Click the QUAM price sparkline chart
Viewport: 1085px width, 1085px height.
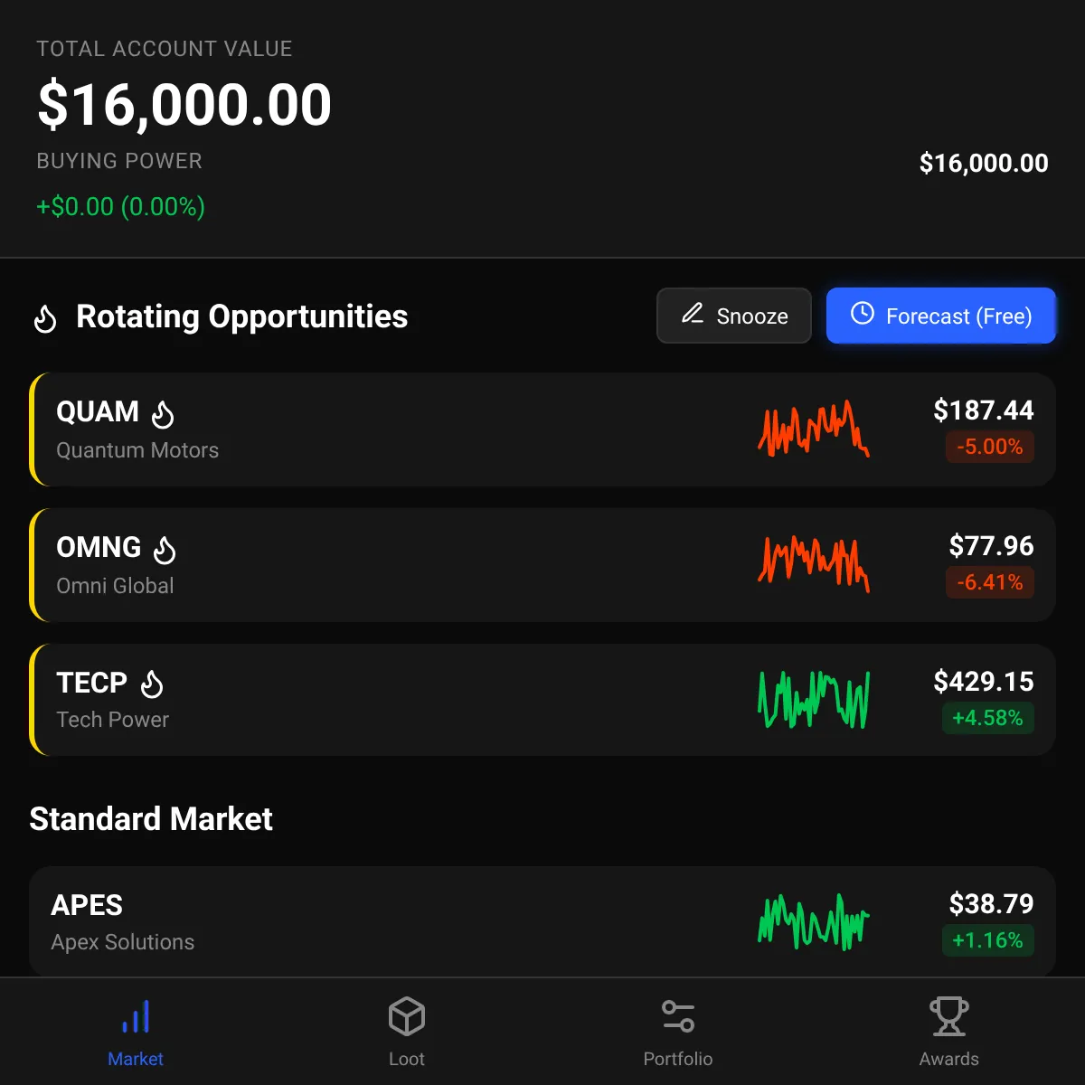click(814, 429)
